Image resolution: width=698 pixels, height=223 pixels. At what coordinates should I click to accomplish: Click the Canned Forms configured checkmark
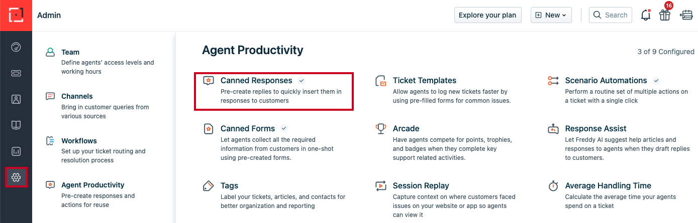tap(284, 129)
